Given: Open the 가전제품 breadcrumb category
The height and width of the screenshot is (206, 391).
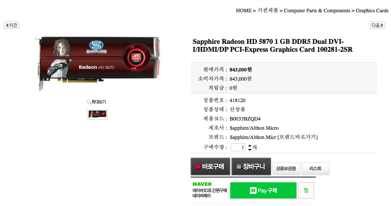Looking at the screenshot, I should [x=268, y=11].
